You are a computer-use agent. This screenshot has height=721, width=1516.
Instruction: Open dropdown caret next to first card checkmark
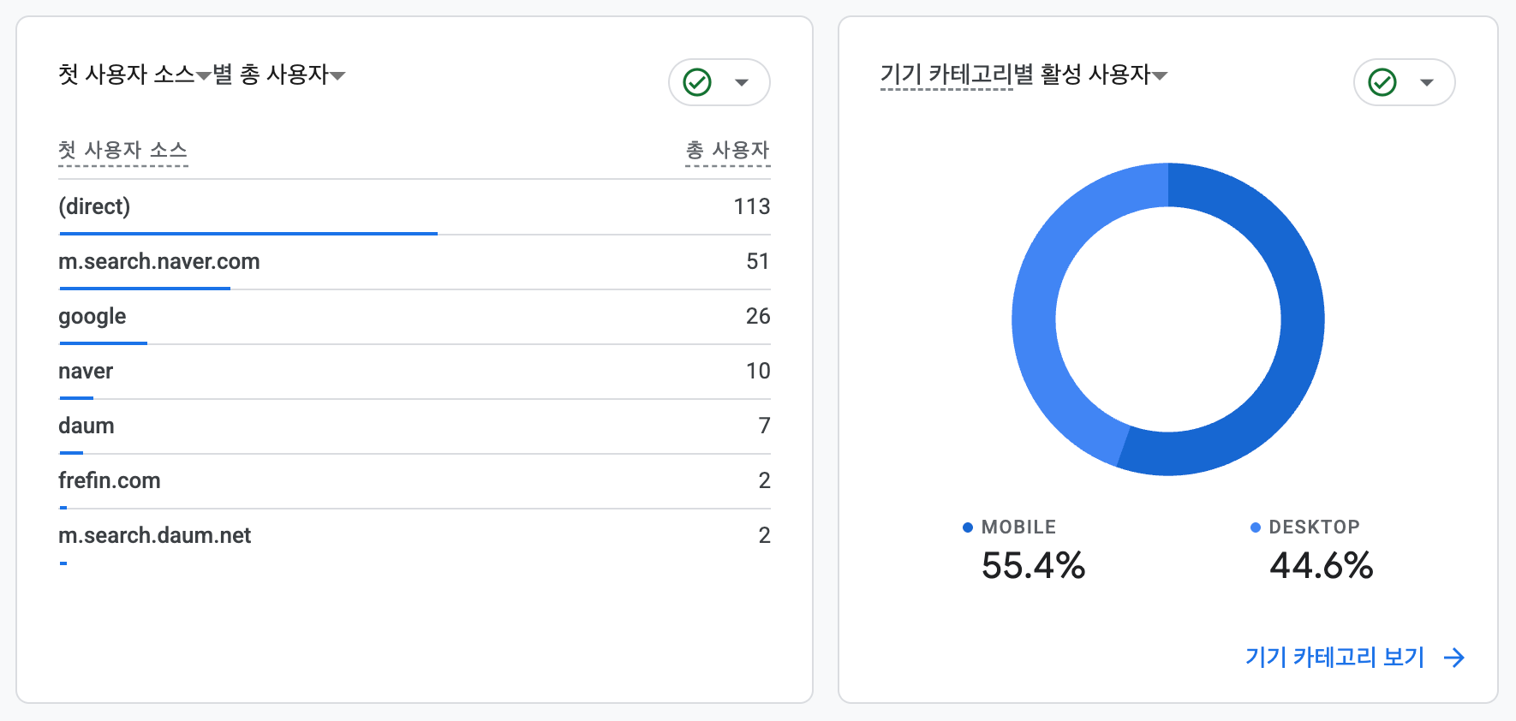pos(742,83)
